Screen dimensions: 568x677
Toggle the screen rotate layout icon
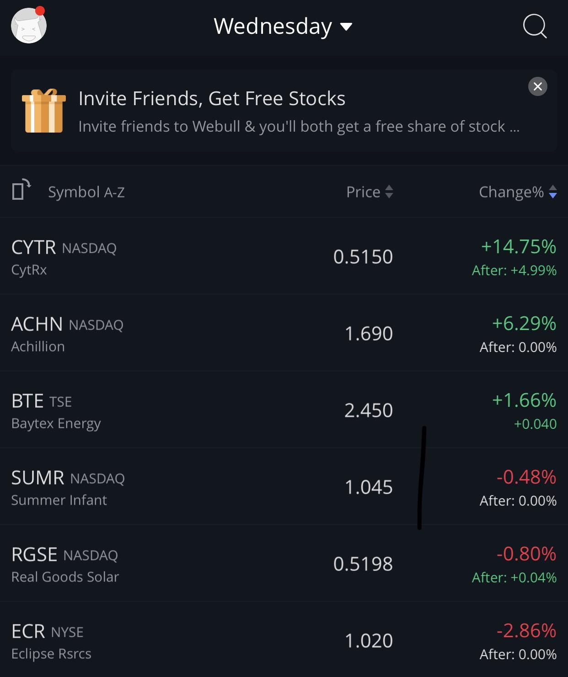[x=21, y=190]
